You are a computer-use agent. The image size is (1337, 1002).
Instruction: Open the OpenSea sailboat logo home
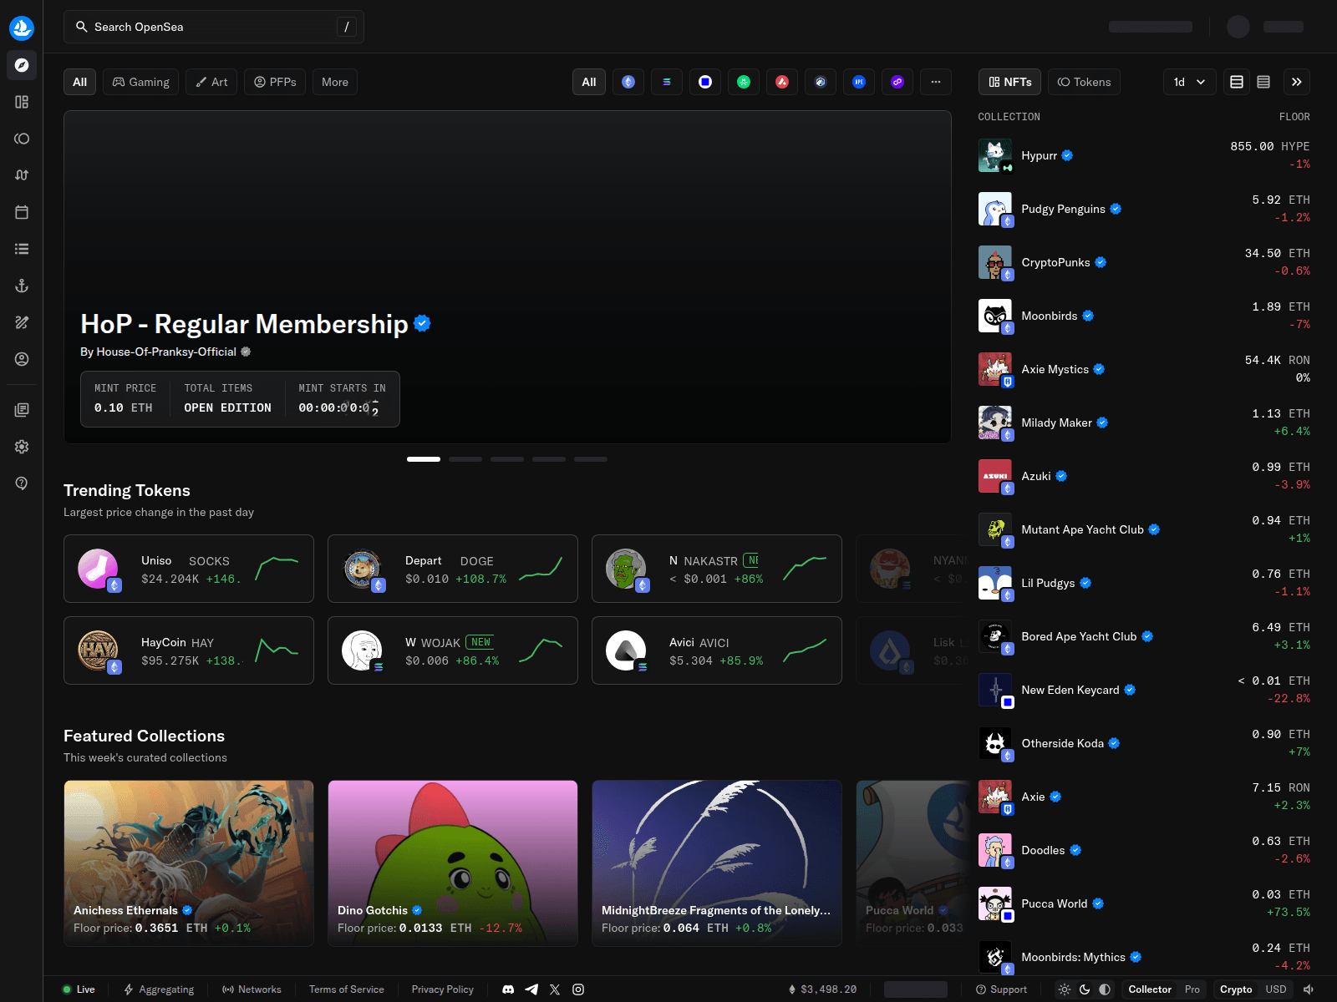tap(22, 28)
